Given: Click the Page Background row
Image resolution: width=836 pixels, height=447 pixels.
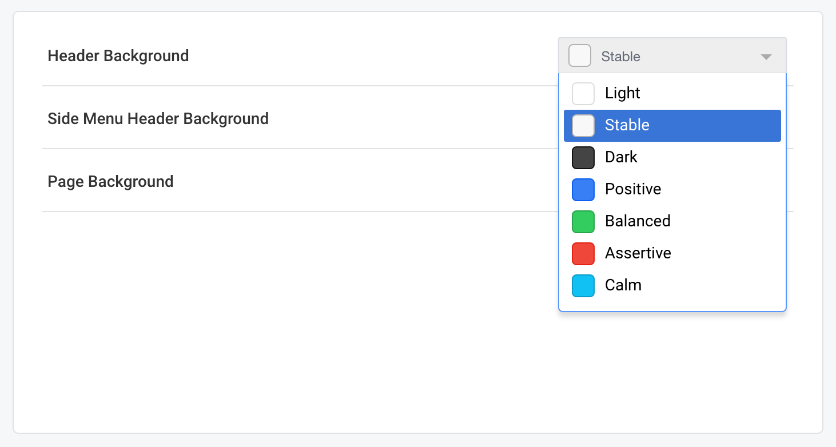Looking at the screenshot, I should tap(110, 181).
